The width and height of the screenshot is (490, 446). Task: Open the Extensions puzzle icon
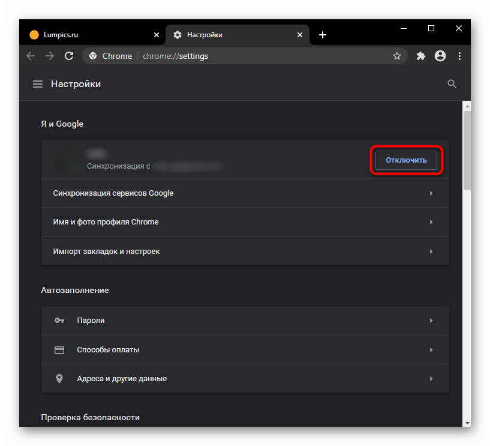click(421, 56)
